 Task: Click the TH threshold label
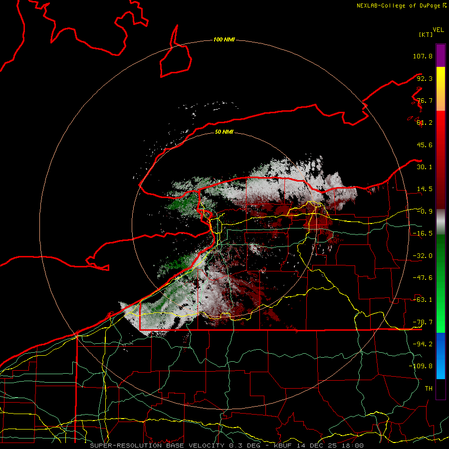pyautogui.click(x=429, y=389)
